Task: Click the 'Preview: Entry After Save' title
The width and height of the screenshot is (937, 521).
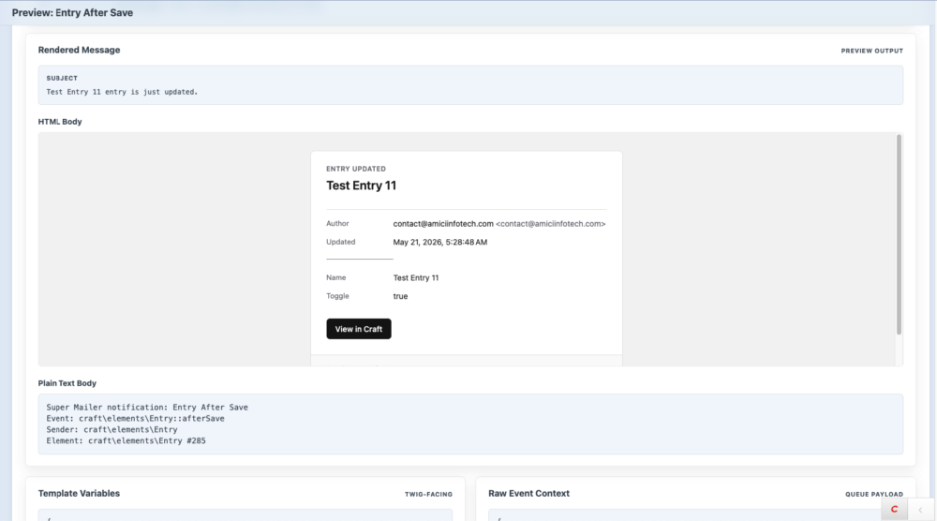Action: [72, 12]
